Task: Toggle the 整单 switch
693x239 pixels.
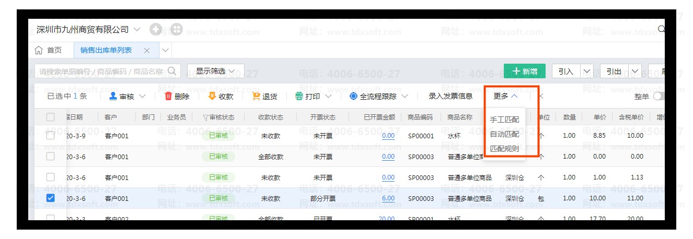Action: [658, 96]
